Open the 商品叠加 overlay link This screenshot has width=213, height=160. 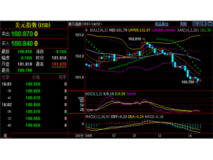[161, 24]
